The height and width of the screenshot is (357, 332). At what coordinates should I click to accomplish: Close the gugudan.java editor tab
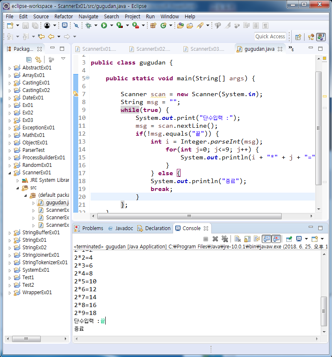(280, 49)
